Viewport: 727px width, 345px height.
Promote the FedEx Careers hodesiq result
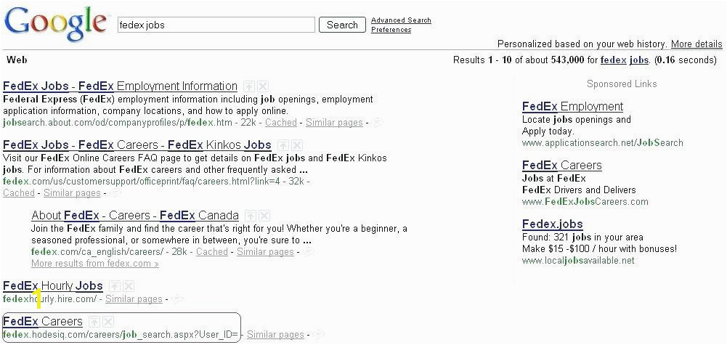[x=94, y=322]
